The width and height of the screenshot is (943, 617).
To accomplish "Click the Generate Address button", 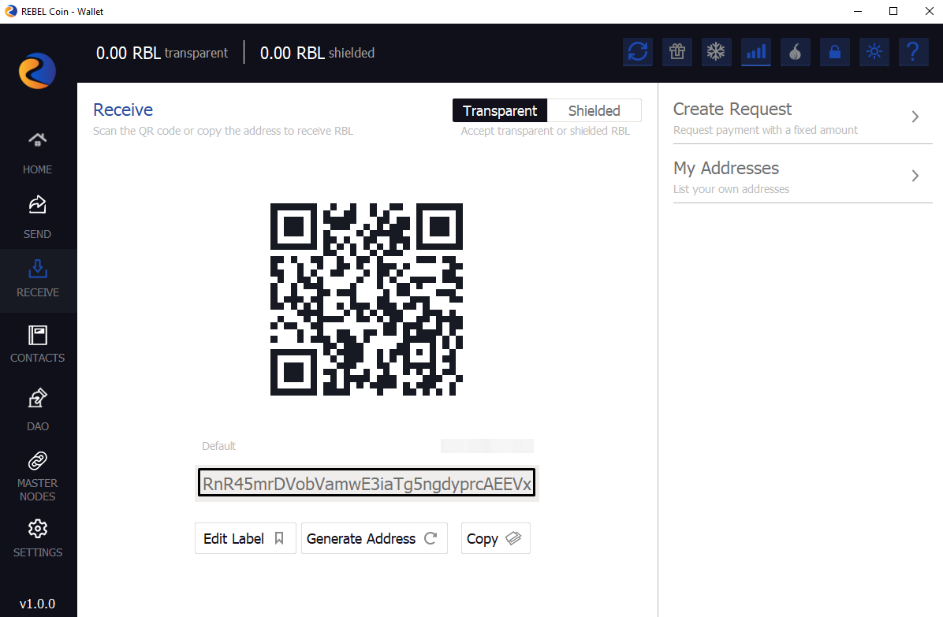I will point(374,538).
